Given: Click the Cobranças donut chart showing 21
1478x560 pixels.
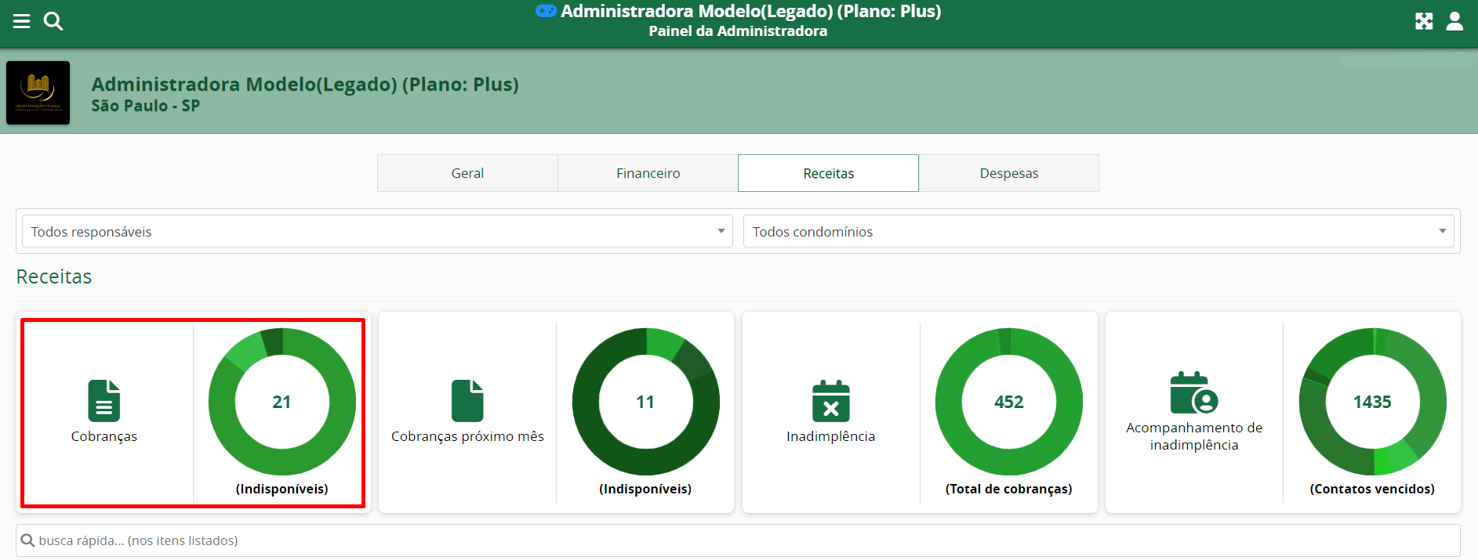Looking at the screenshot, I should click(x=282, y=402).
